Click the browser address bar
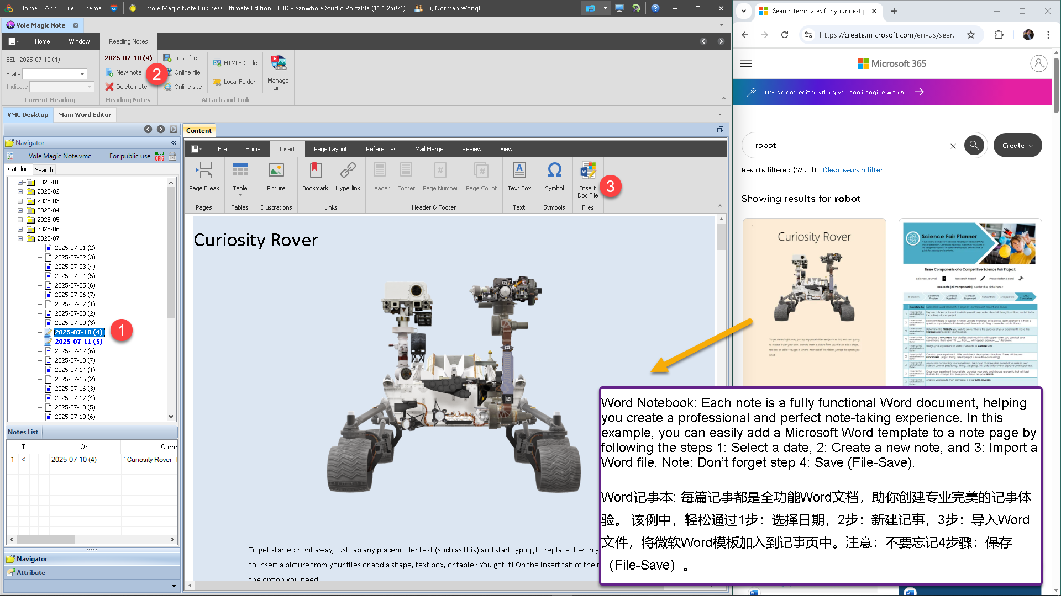The width and height of the screenshot is (1061, 596). pos(888,35)
